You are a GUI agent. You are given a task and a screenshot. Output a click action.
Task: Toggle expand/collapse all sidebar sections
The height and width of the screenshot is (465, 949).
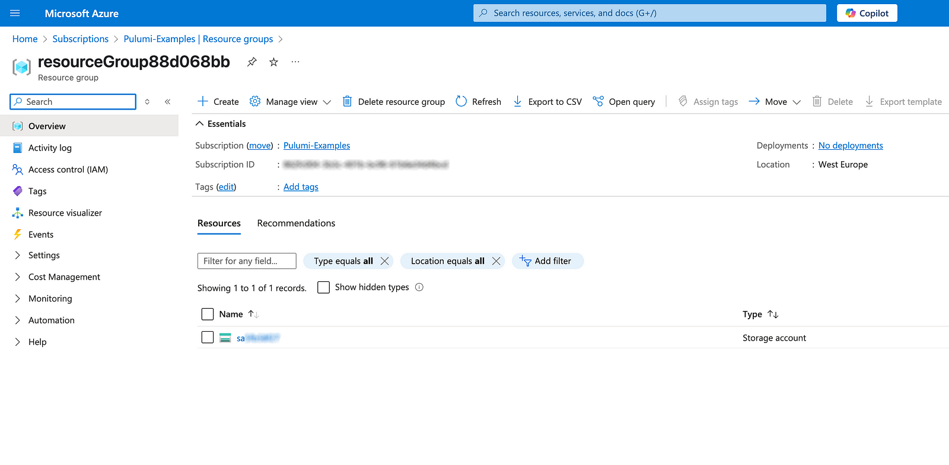coord(147,102)
